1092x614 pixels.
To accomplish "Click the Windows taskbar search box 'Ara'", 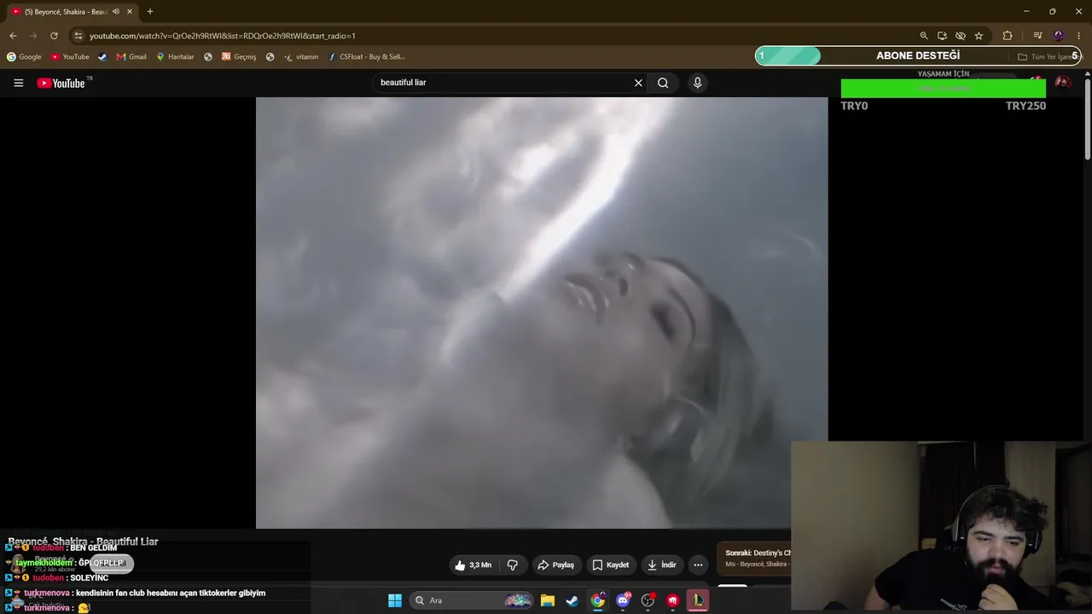I will point(473,600).
